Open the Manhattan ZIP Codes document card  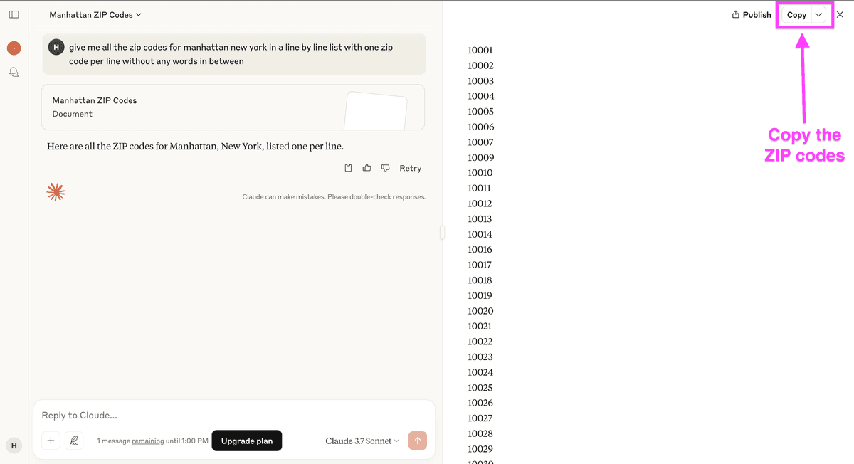(x=233, y=107)
